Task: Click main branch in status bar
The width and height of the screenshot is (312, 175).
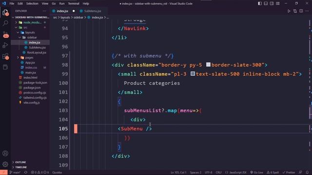Action: coord(15,173)
